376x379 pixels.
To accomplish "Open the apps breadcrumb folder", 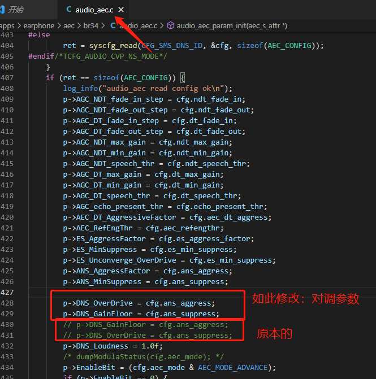I will (7, 25).
